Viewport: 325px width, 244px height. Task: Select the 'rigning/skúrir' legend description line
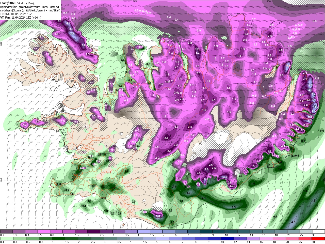click(30, 7)
